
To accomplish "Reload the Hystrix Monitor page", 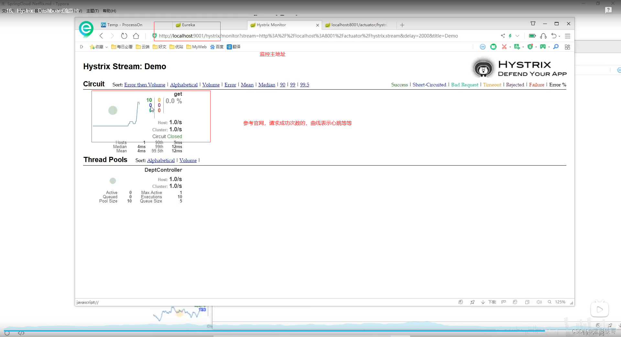I will [x=124, y=36].
